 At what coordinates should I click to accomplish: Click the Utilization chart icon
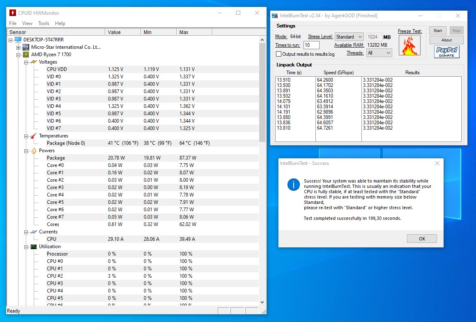pos(34,247)
